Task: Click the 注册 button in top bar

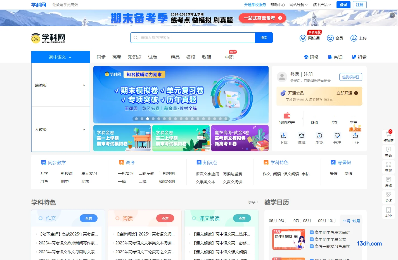Action: click(360, 5)
